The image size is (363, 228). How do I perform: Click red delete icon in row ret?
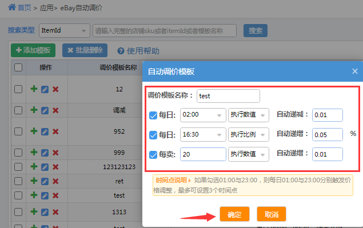pos(55,181)
